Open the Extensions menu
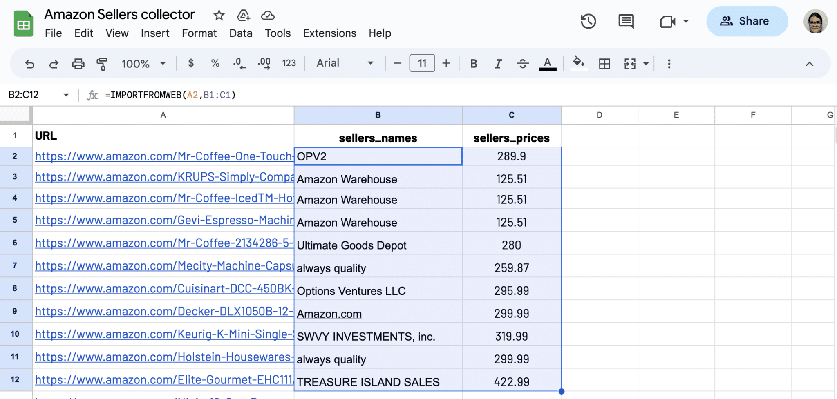The width and height of the screenshot is (837, 399). pyautogui.click(x=329, y=33)
